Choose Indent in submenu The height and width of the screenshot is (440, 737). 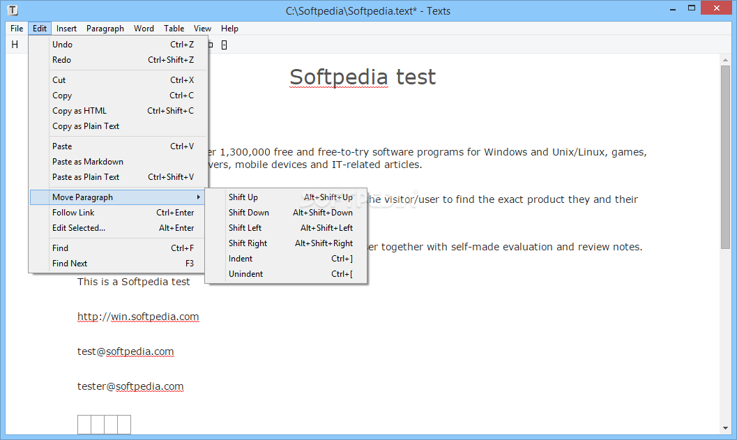287,259
